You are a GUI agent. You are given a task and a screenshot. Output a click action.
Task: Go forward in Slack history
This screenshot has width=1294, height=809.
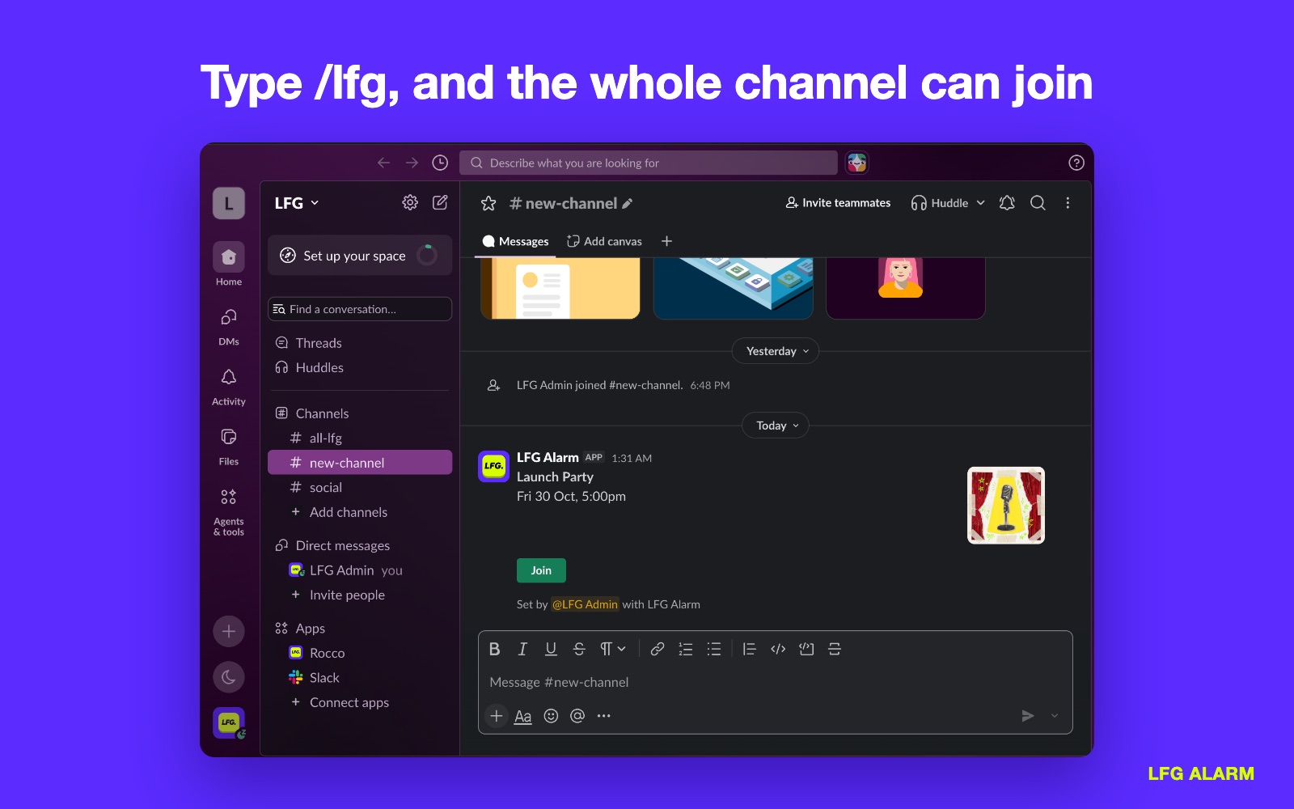[x=412, y=163]
